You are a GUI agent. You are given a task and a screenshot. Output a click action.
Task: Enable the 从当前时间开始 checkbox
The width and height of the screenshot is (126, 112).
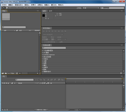[43, 42]
